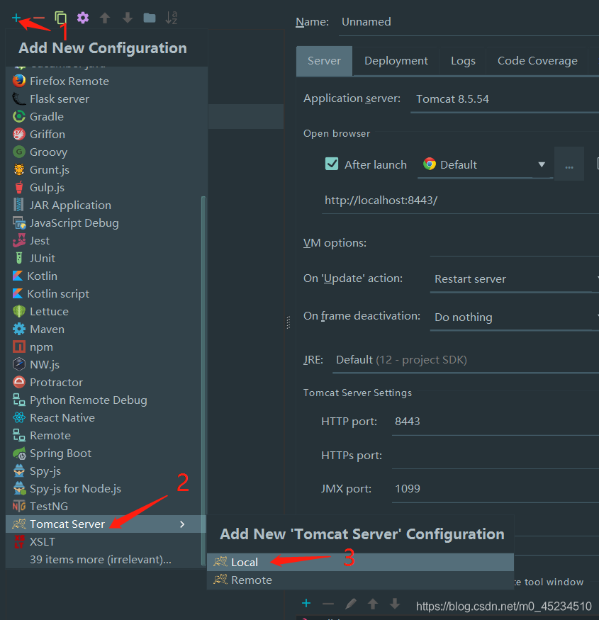Switch to the Logs tab
This screenshot has width=599, height=620.
[x=463, y=60]
